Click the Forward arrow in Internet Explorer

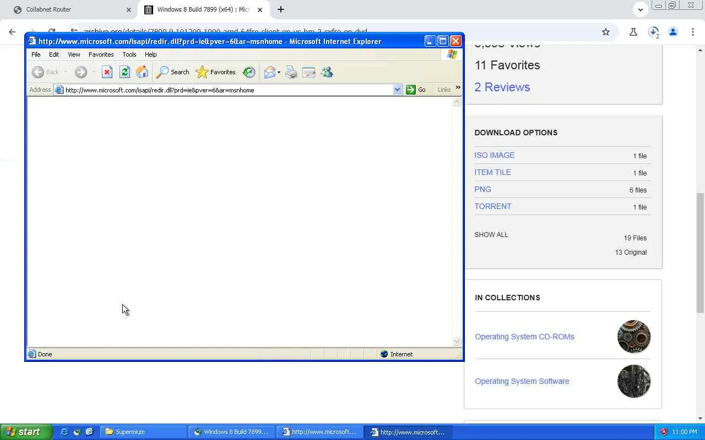[x=81, y=72]
